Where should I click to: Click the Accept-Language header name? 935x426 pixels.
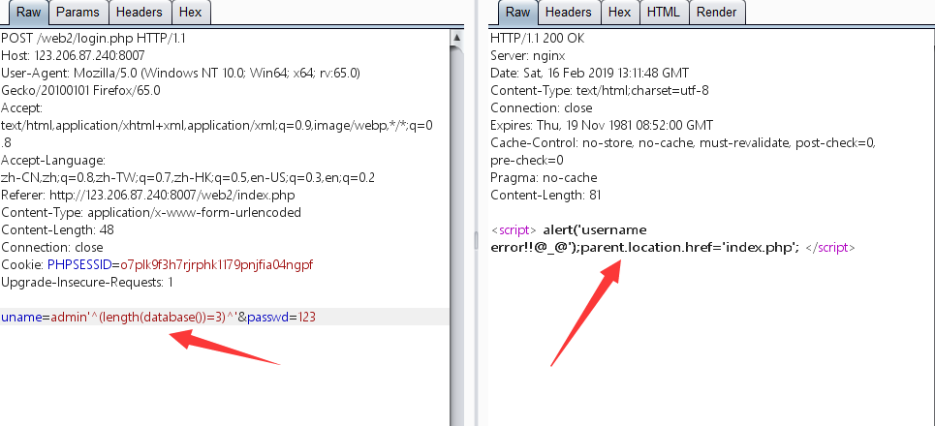[x=53, y=161]
